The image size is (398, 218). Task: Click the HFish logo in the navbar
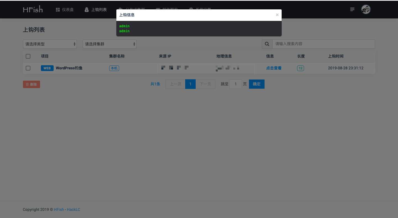coord(33,10)
